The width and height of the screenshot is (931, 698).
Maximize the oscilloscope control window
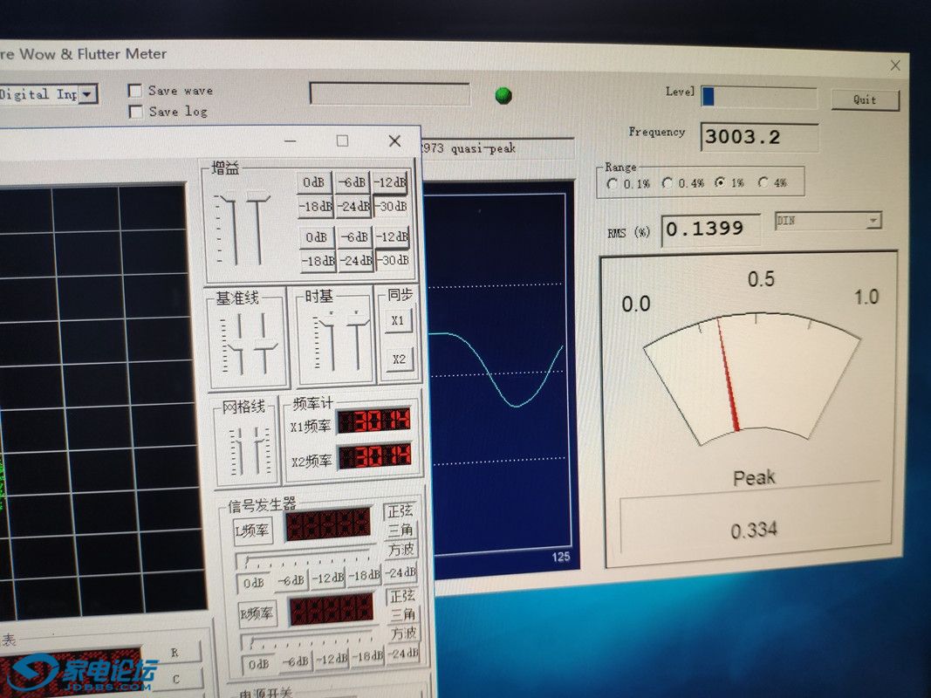(342, 140)
